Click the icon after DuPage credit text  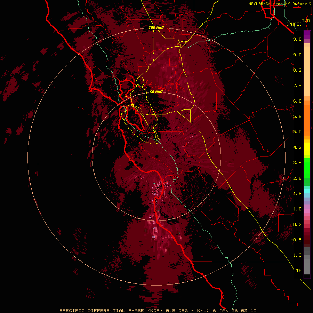click(x=310, y=4)
